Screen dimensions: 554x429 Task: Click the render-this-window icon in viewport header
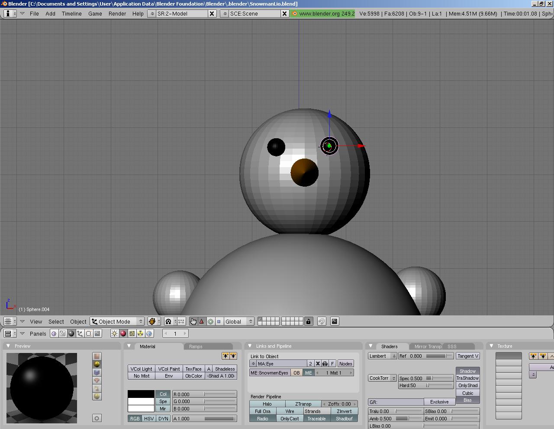334,321
